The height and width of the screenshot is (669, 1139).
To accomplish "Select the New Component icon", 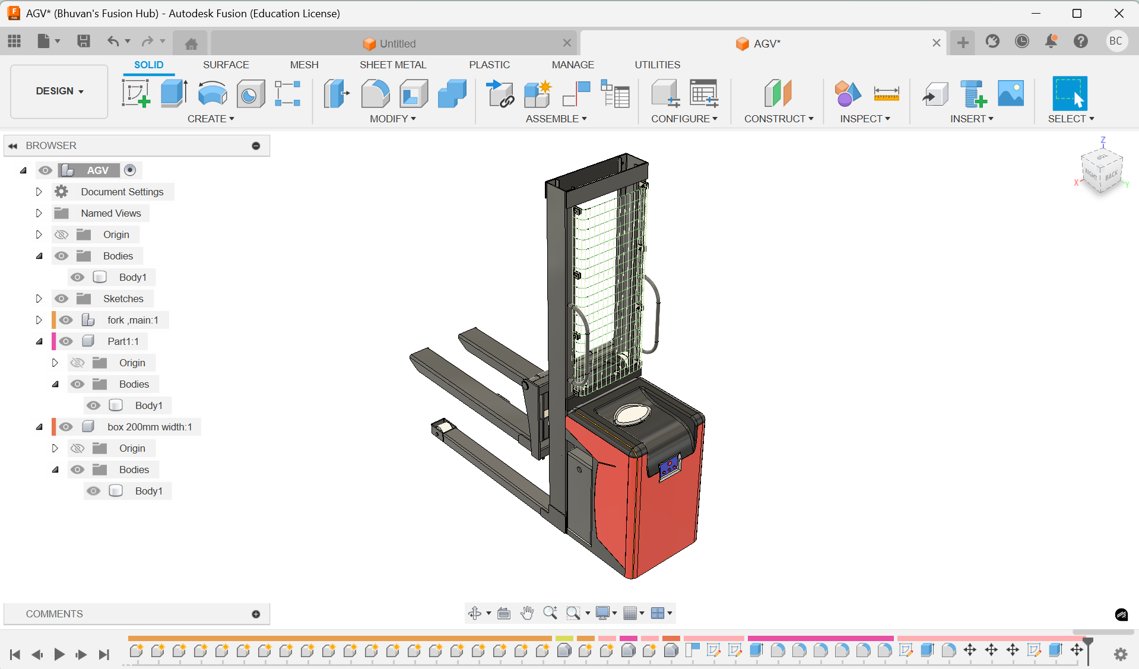I will (538, 94).
